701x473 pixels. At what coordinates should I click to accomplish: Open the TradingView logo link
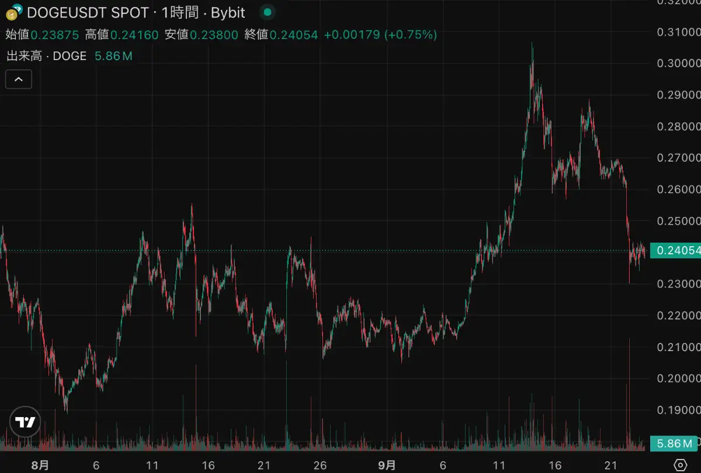(x=25, y=422)
